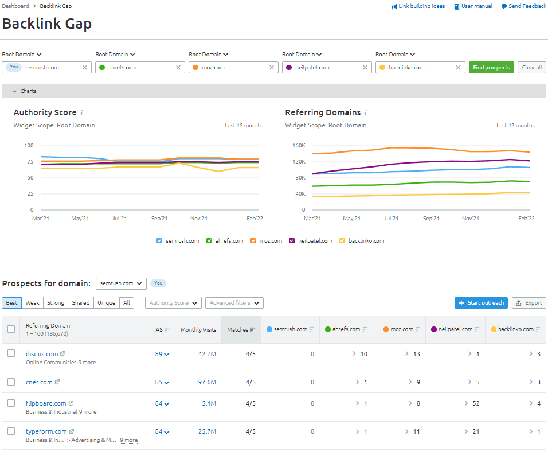Select the Best tab

coord(11,302)
